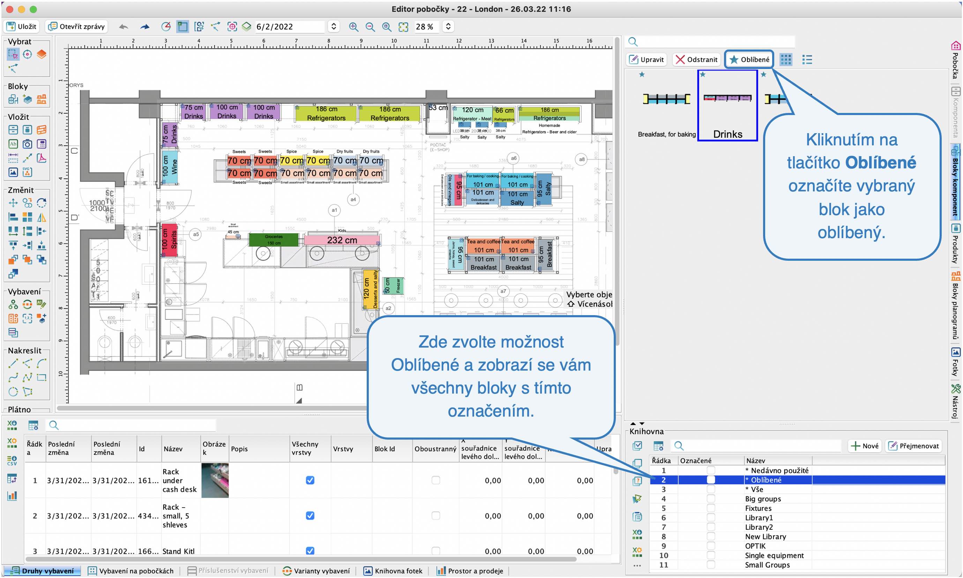The height and width of the screenshot is (578, 963).
Task: Open the 28 % zoom stepper
Action: (x=448, y=26)
